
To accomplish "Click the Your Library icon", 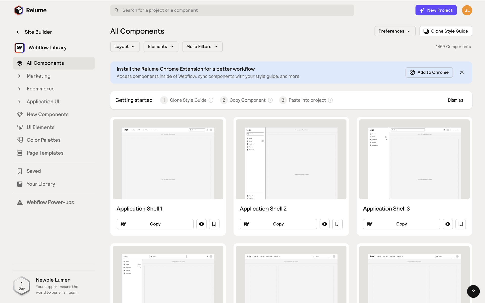I will point(20,184).
